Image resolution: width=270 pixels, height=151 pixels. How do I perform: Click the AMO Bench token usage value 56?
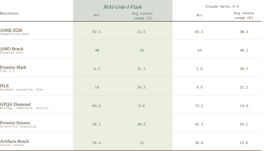pos(142,50)
